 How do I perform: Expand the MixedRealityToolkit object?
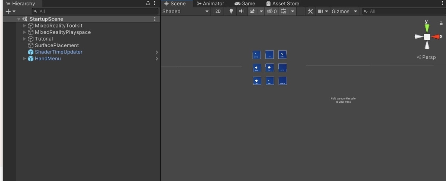25,26
